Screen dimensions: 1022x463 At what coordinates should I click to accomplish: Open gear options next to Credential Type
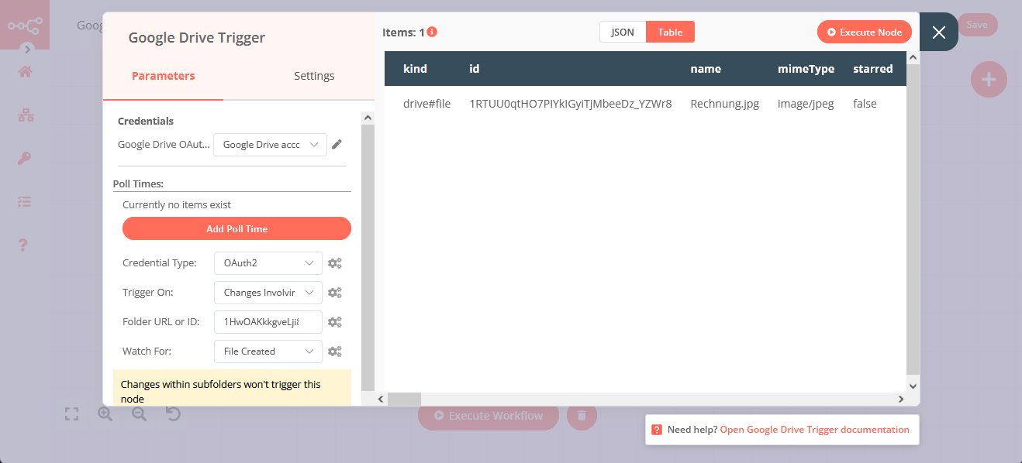[x=334, y=263]
